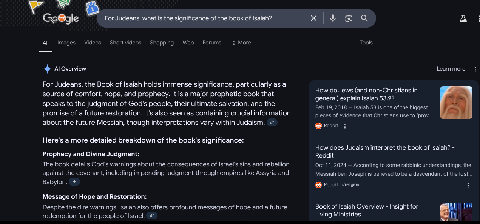The width and height of the screenshot is (480, 224).
Task: Submit search with the magnifying glass icon
Action: 364,18
